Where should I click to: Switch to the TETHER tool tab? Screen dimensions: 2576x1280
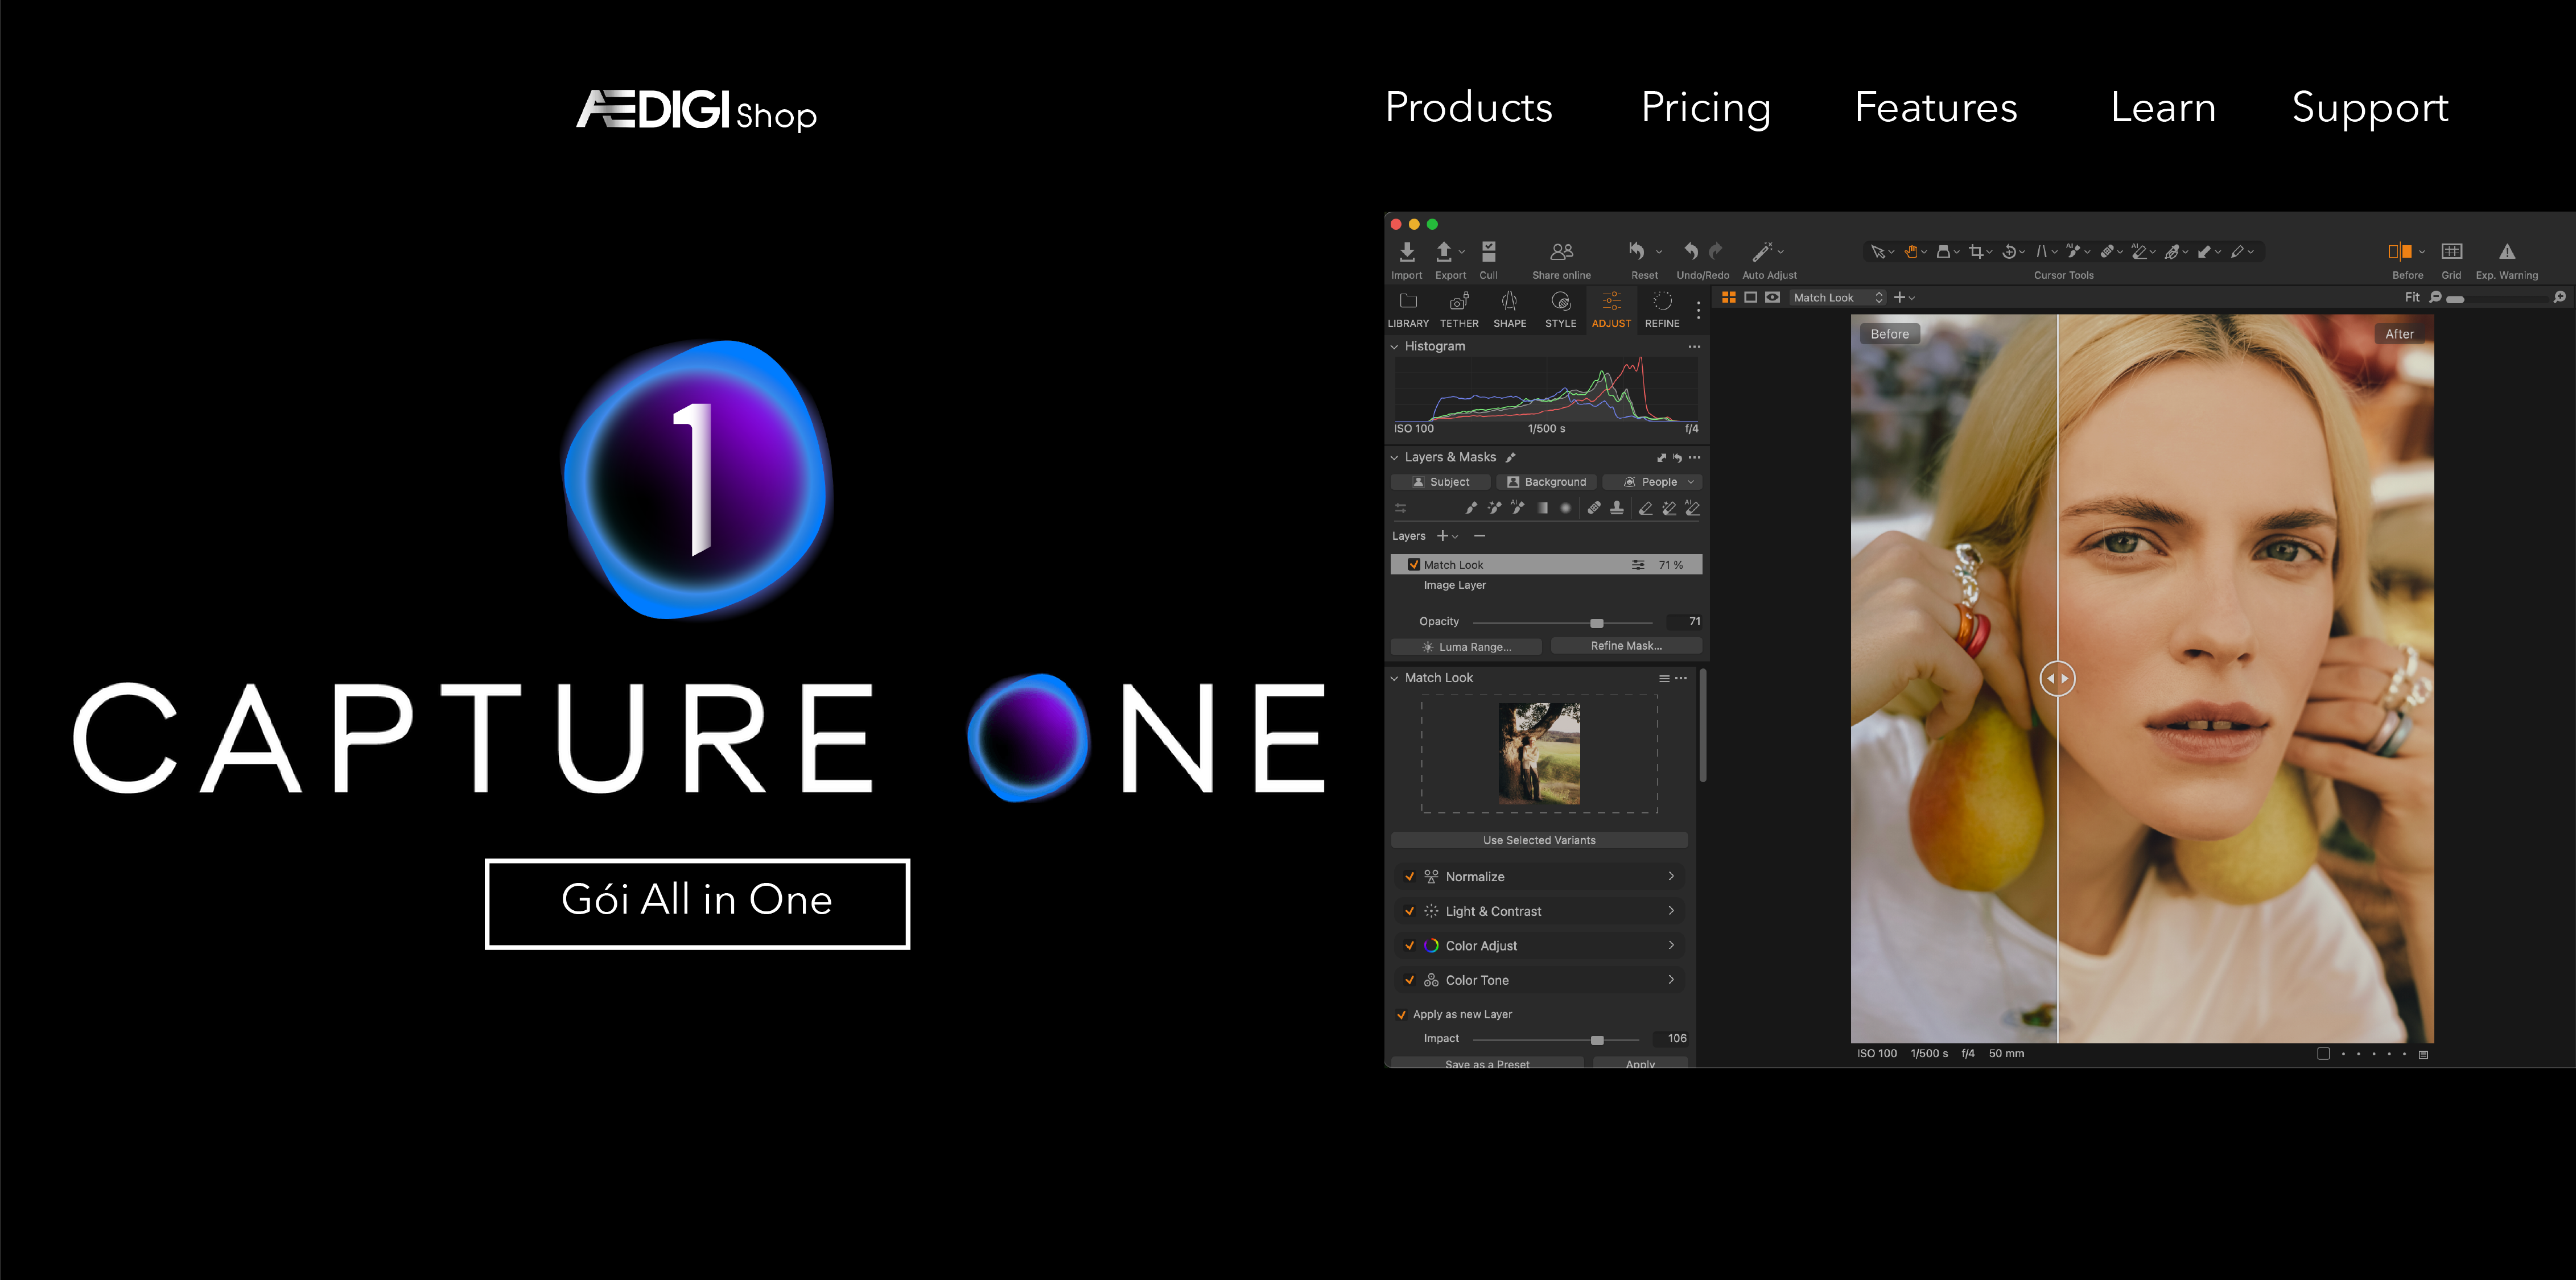tap(1459, 310)
